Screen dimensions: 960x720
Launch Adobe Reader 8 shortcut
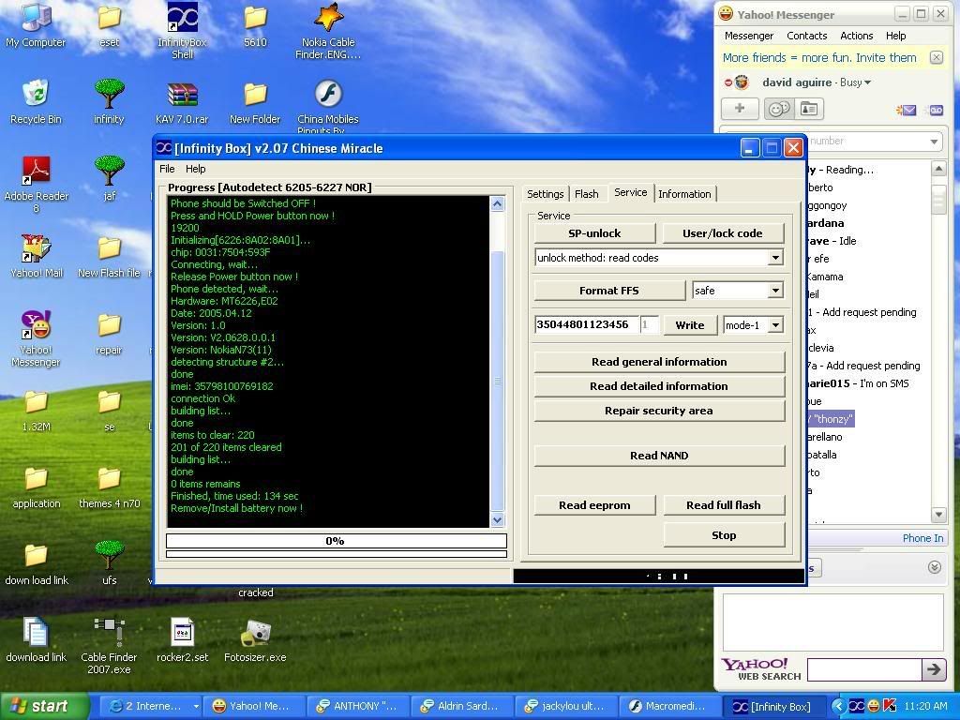pyautogui.click(x=37, y=184)
